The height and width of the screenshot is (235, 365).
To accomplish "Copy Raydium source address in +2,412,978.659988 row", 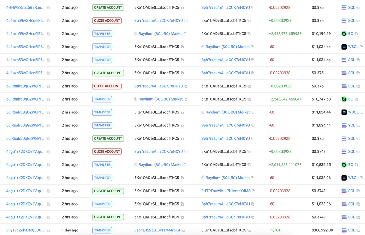I will click(185, 34).
